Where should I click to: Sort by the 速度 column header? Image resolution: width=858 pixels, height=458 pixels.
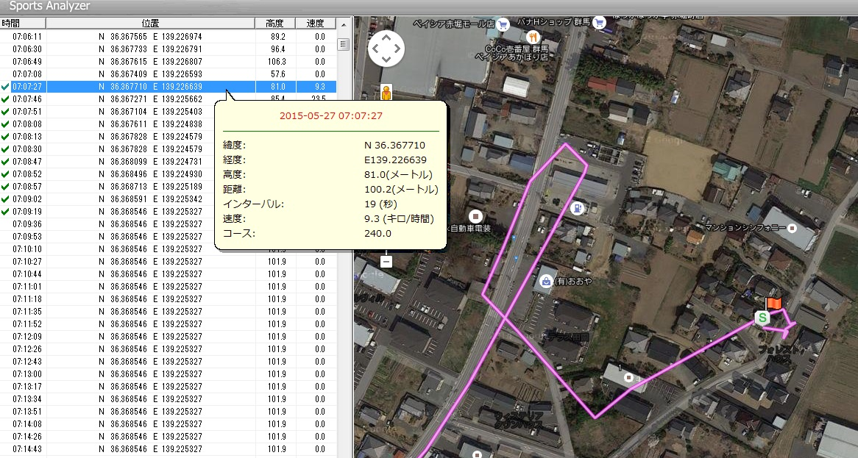pyautogui.click(x=316, y=23)
